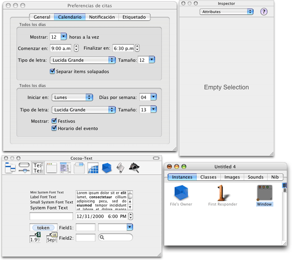Click the Lorem ipsum text view scrollbar

[x=130, y=200]
